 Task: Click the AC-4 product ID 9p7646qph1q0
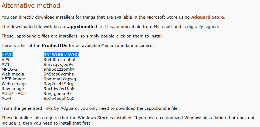pyautogui.click(x=59, y=98)
